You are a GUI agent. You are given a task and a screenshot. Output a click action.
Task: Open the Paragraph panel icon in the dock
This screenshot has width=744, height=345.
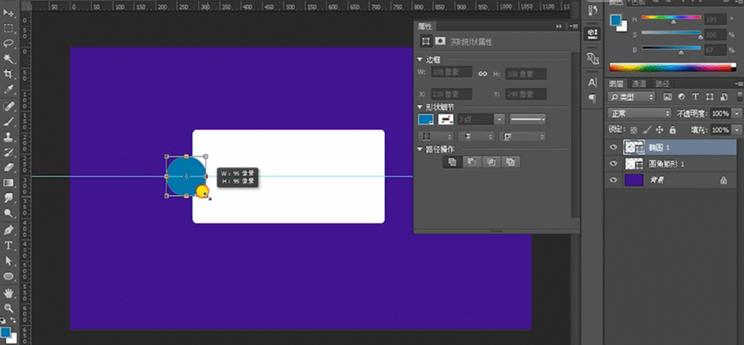(593, 98)
